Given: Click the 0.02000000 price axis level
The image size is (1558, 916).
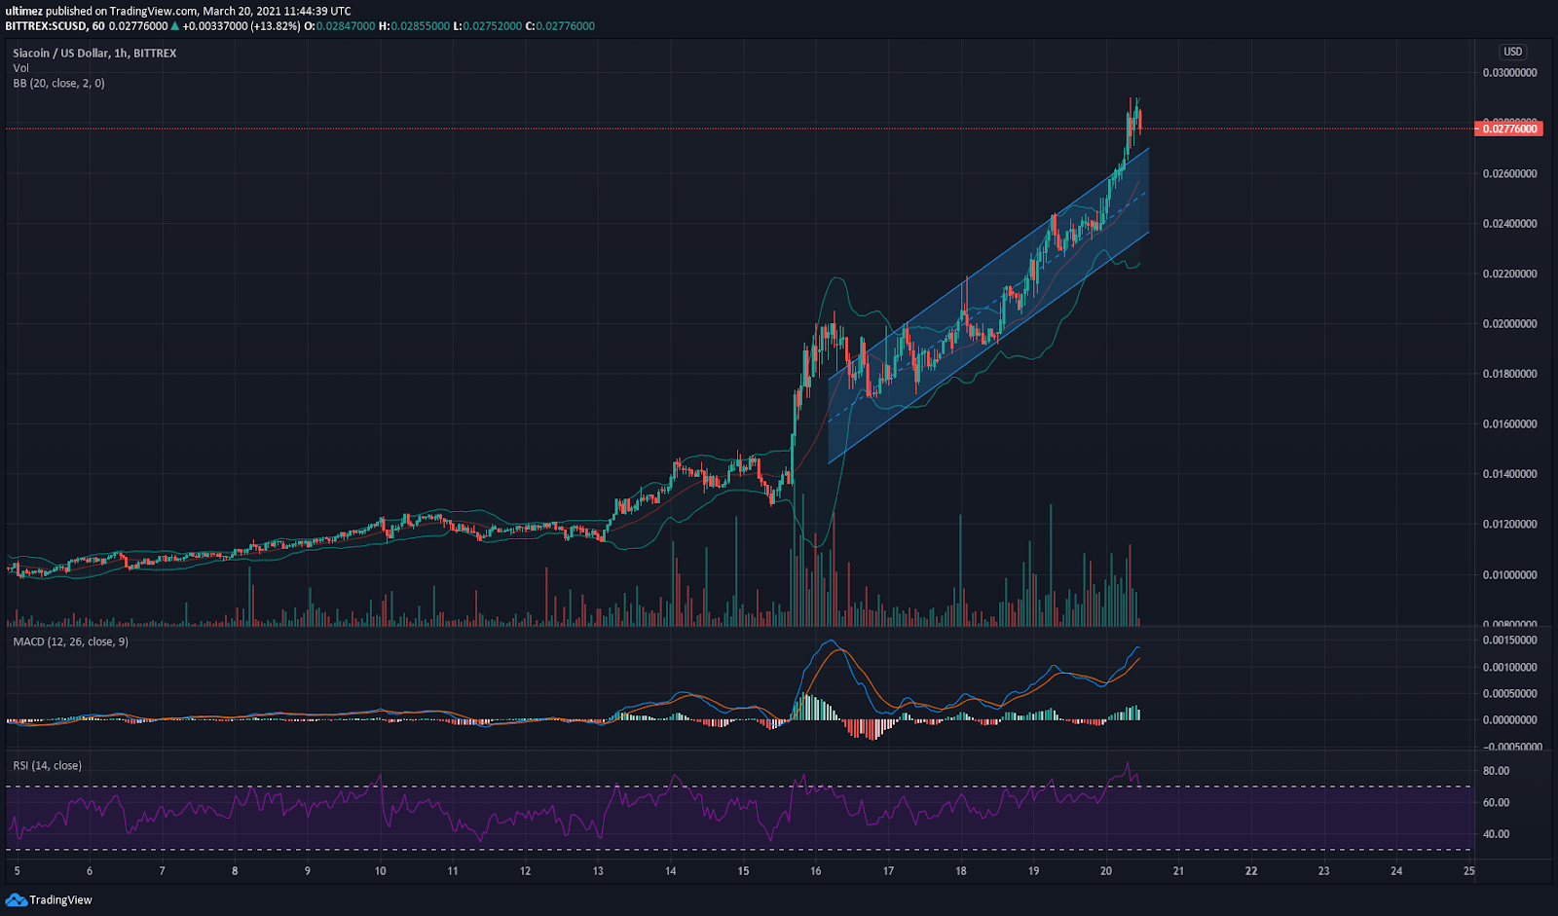Looking at the screenshot, I should tap(1509, 324).
